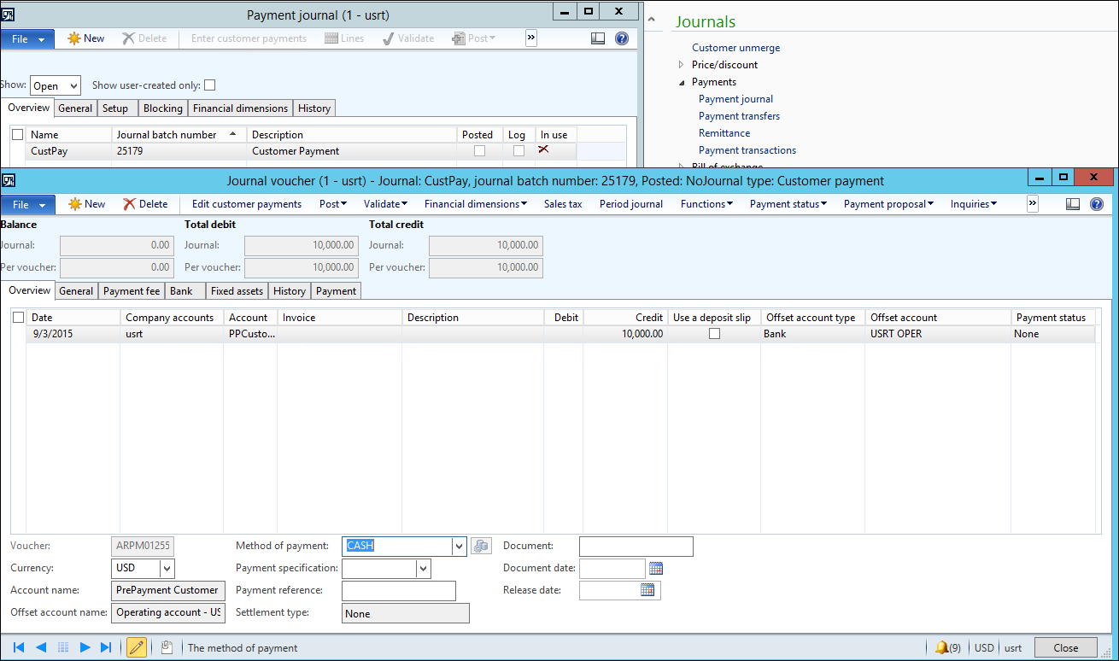The image size is (1119, 661).
Task: Go to first record using navigation arrow
Action: tap(19, 647)
